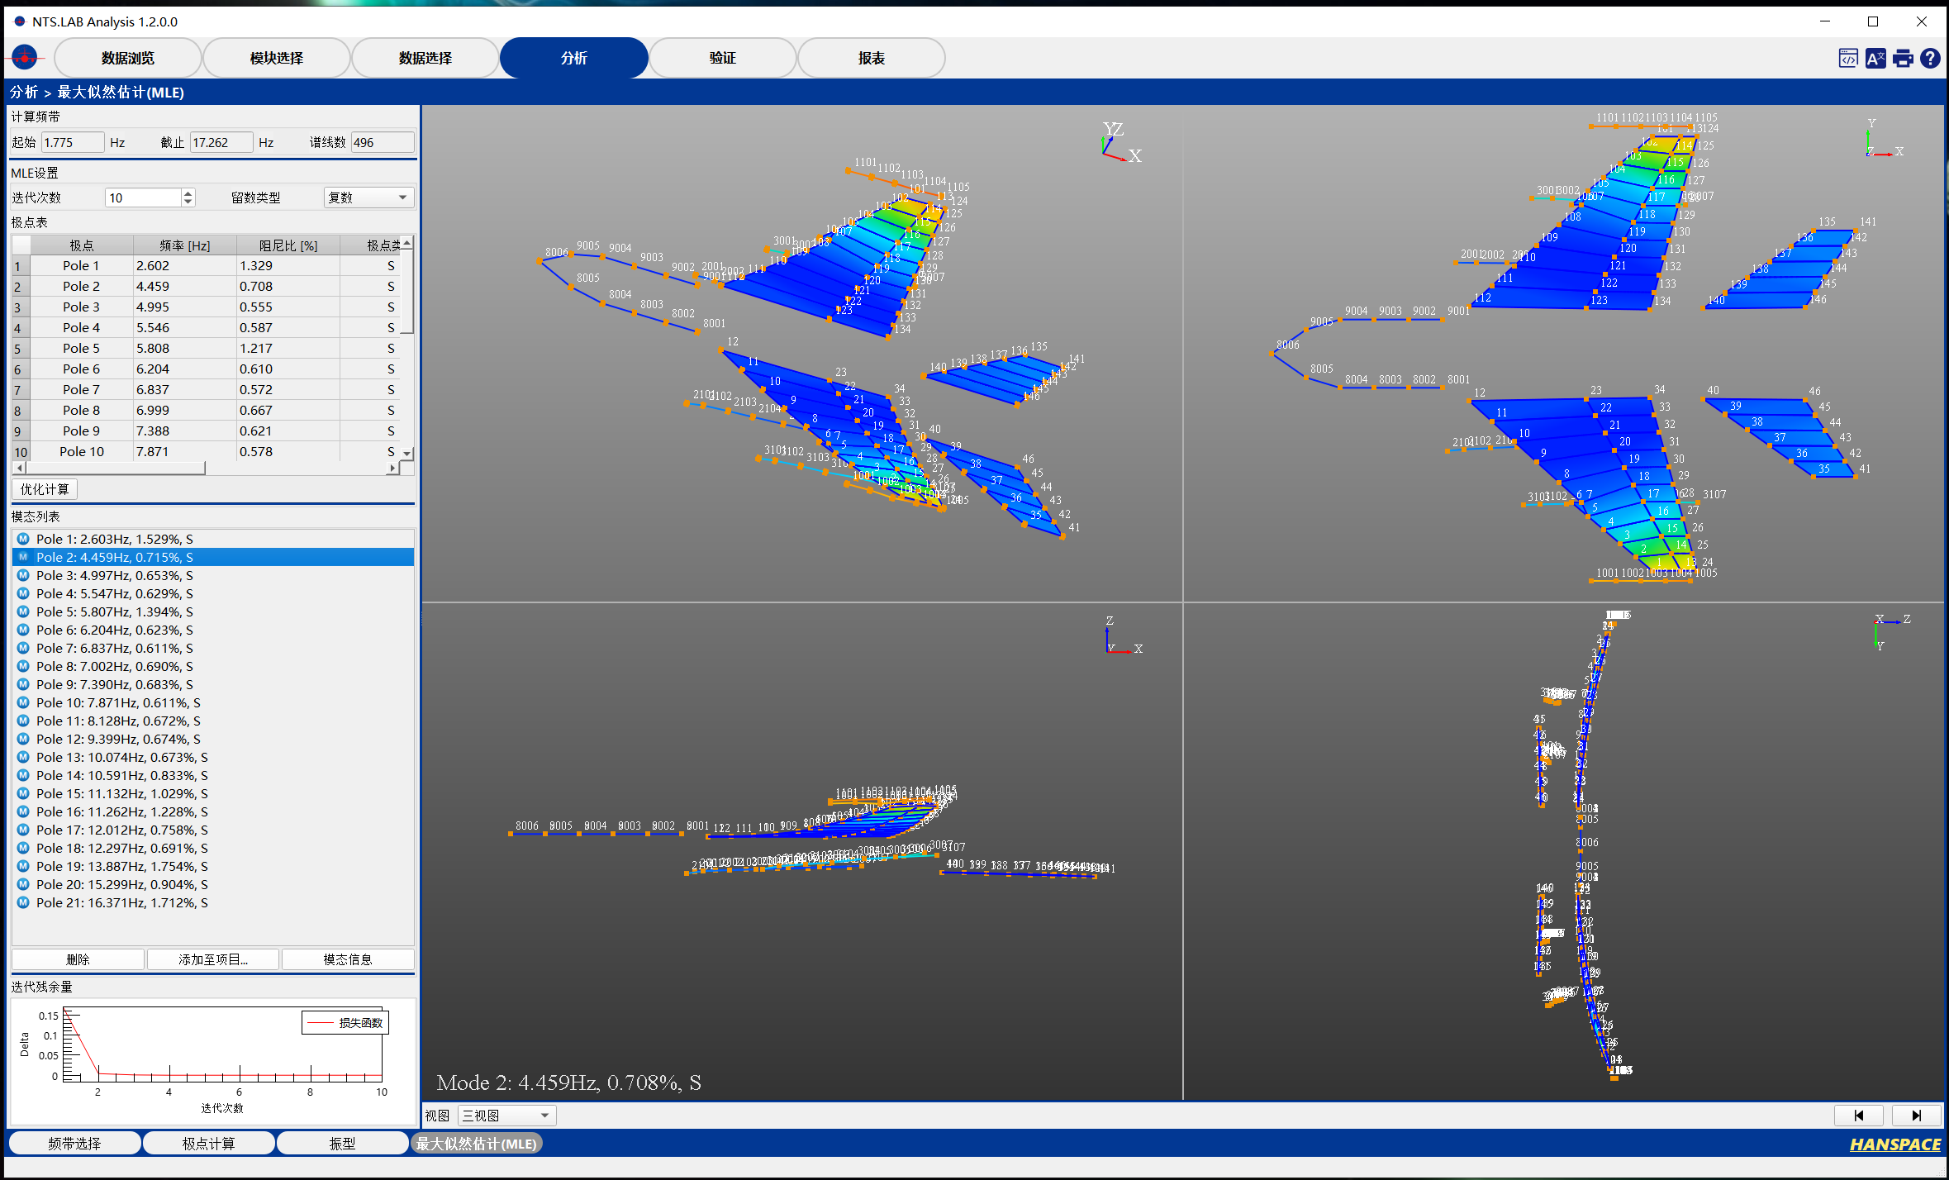1949x1180 pixels.
Task: Switch language with the translate icon
Action: (1875, 58)
